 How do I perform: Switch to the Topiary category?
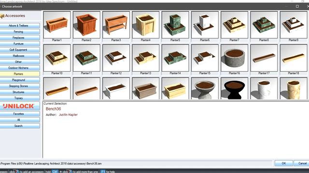(20, 98)
